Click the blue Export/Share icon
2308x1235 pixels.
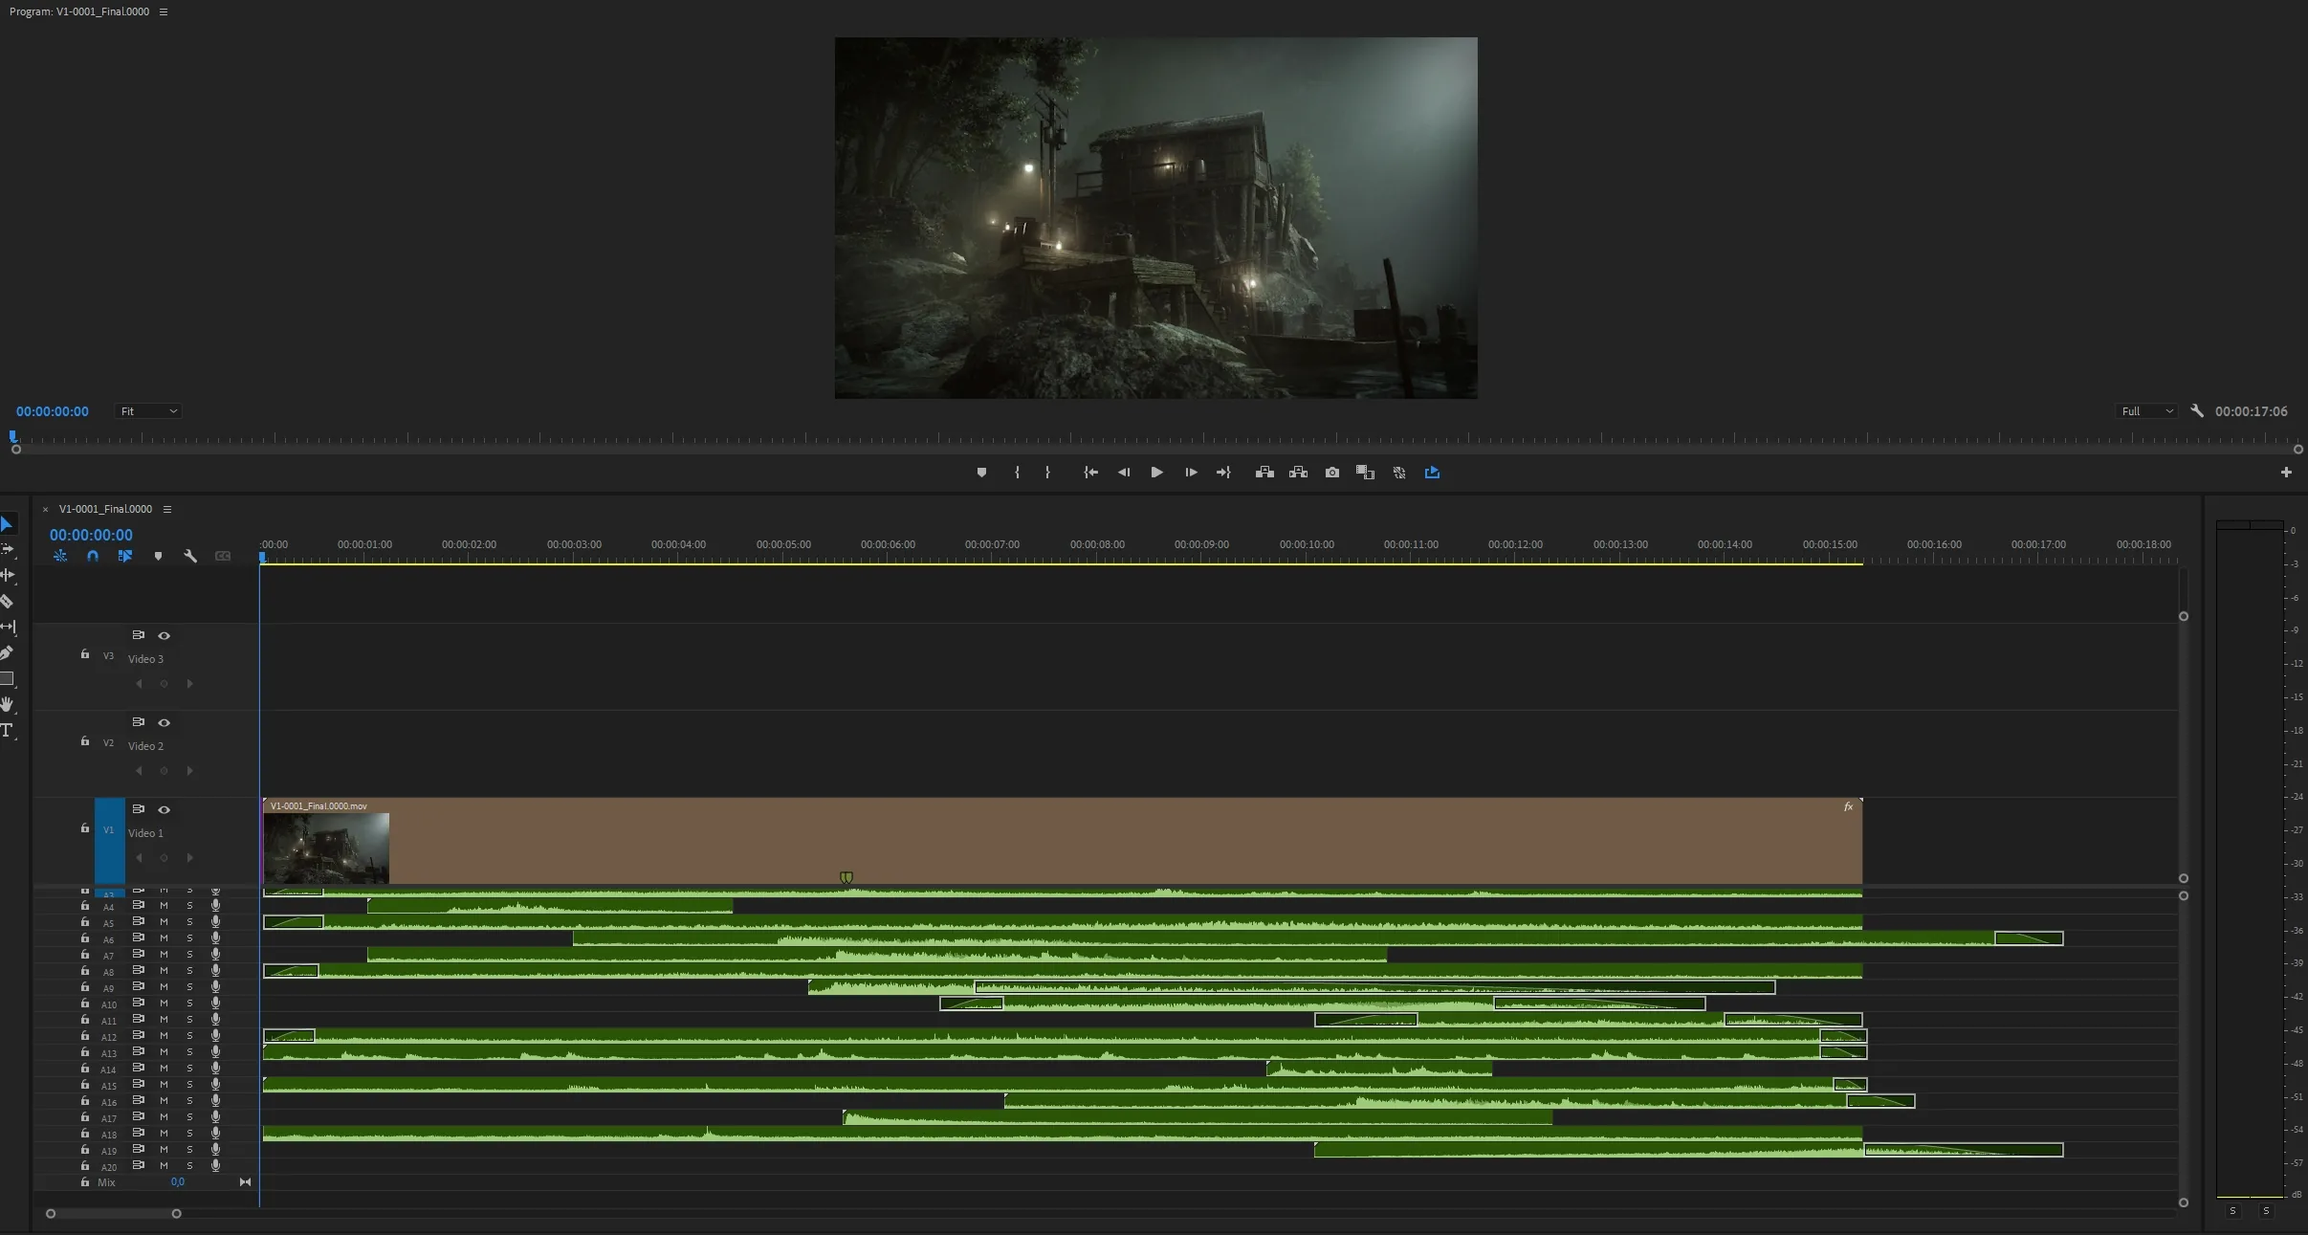pyautogui.click(x=1432, y=473)
